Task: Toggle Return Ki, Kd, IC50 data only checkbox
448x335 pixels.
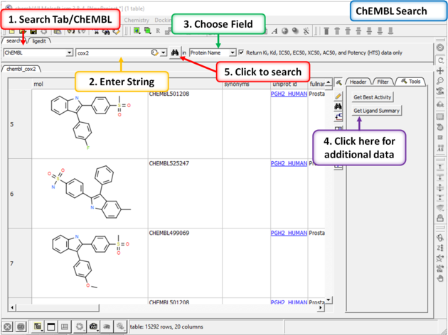Action: click(x=242, y=53)
